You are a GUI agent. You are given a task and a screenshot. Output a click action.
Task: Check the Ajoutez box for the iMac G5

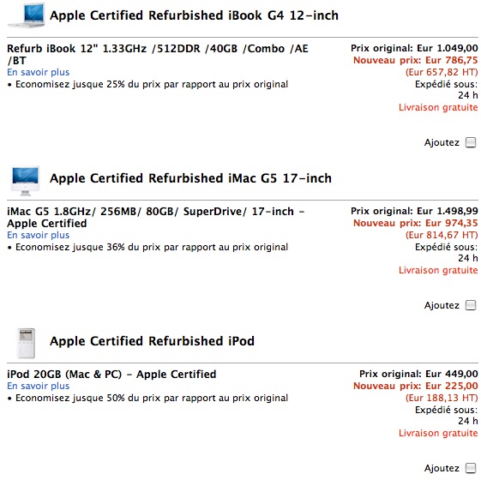pyautogui.click(x=470, y=305)
